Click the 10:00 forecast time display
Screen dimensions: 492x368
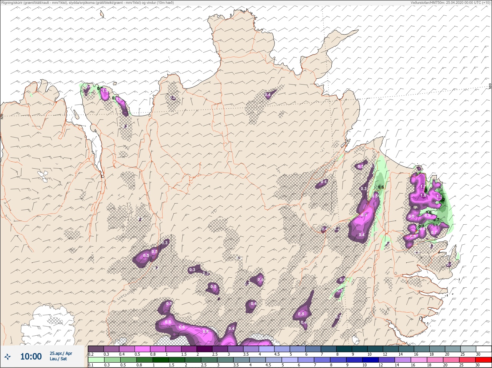tap(31, 356)
